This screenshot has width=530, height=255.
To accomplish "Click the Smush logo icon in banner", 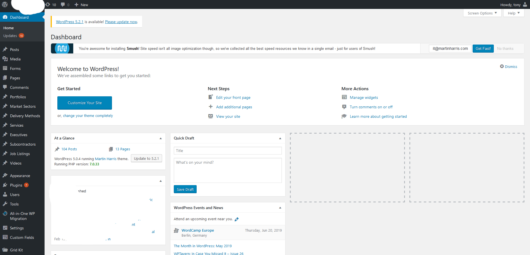I will (x=62, y=48).
